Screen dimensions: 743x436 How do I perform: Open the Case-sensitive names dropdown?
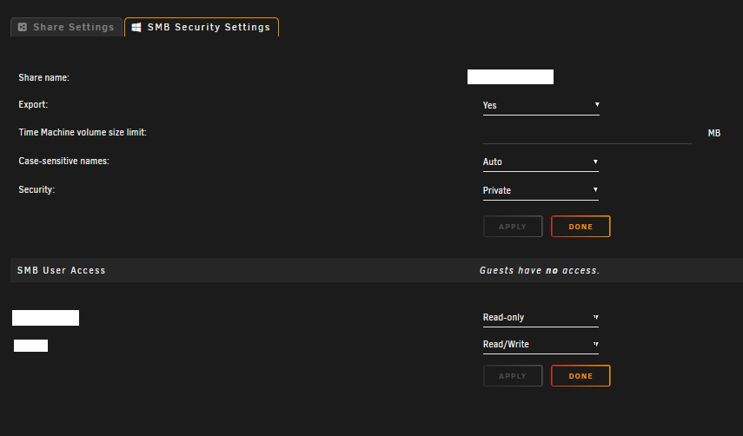(x=541, y=162)
